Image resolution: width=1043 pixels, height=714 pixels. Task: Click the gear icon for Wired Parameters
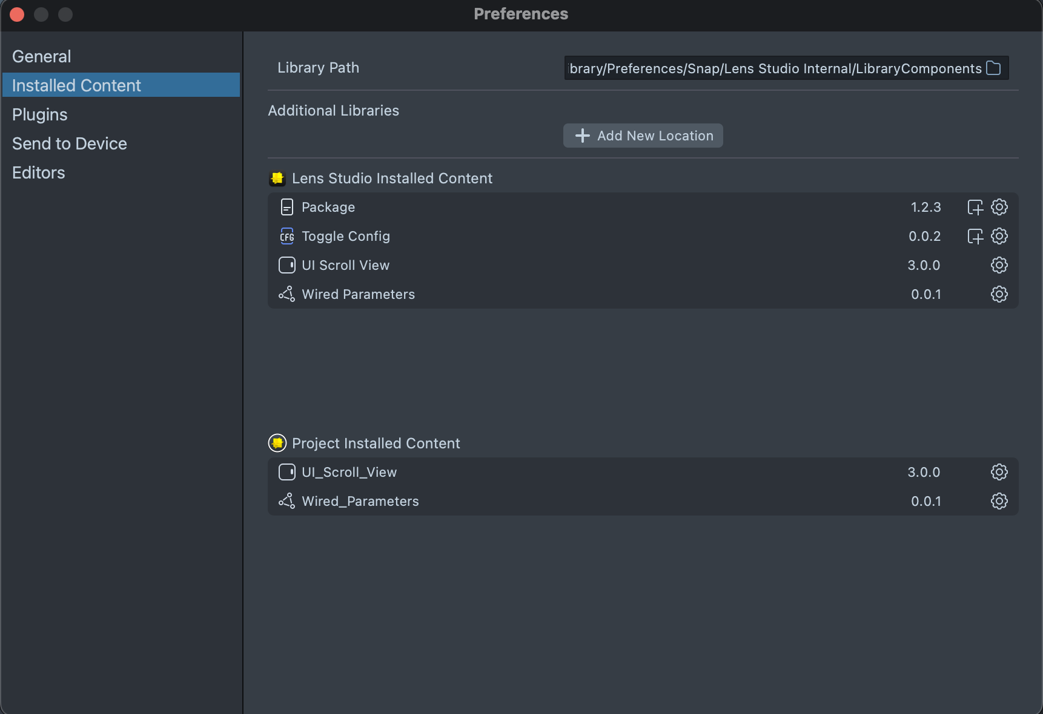coord(999,294)
